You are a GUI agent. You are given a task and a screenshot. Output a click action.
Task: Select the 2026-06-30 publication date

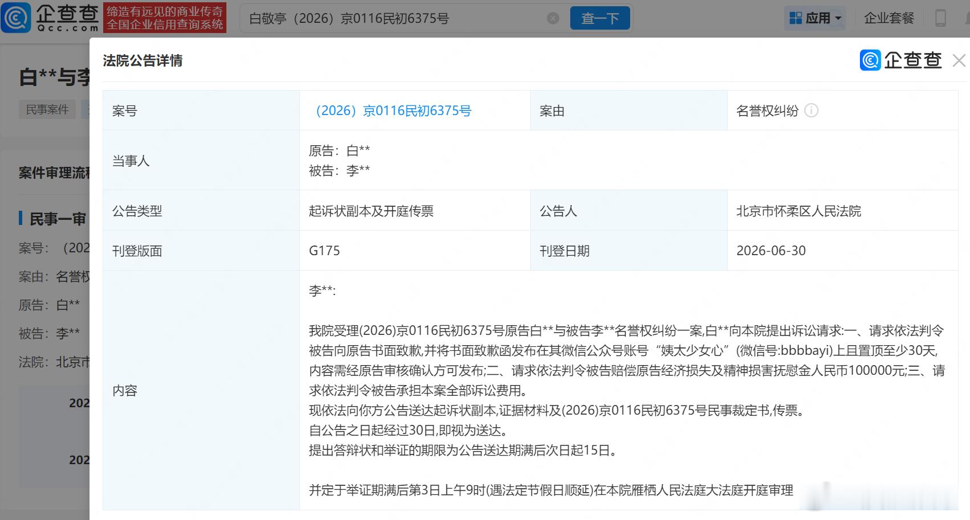tap(771, 251)
